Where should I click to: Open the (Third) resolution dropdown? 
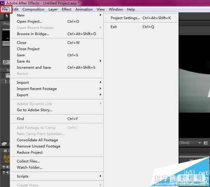pos(190,143)
